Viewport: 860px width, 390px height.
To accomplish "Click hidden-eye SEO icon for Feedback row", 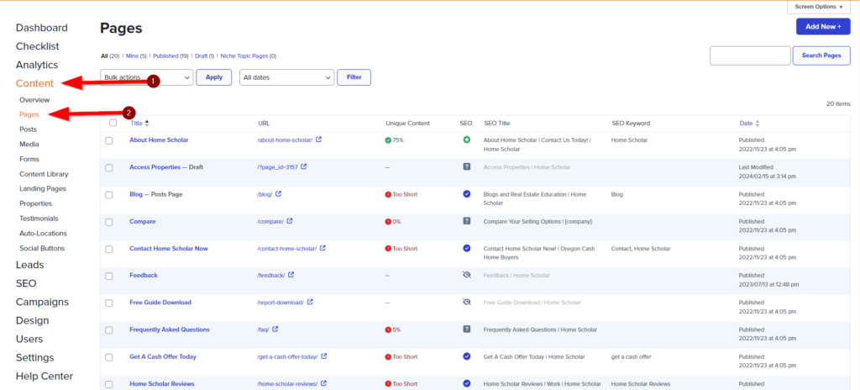I will [467, 275].
